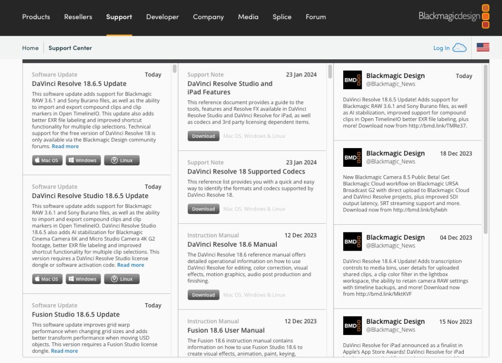Select the US flag region icon
This screenshot has width=502, height=363.
coord(483,48)
